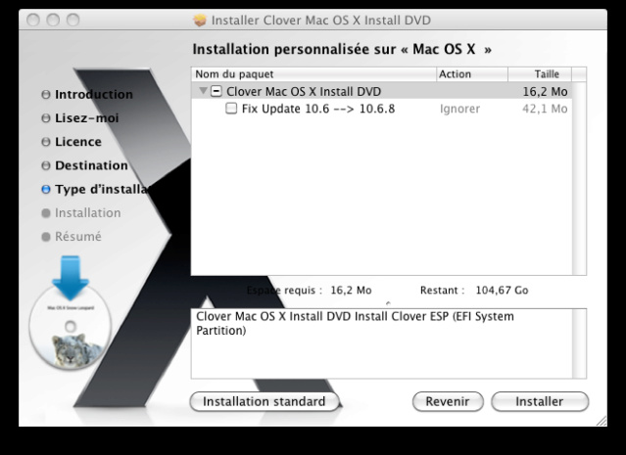The width and height of the screenshot is (626, 455).
Task: Click the Action column header
Action: (x=472, y=74)
